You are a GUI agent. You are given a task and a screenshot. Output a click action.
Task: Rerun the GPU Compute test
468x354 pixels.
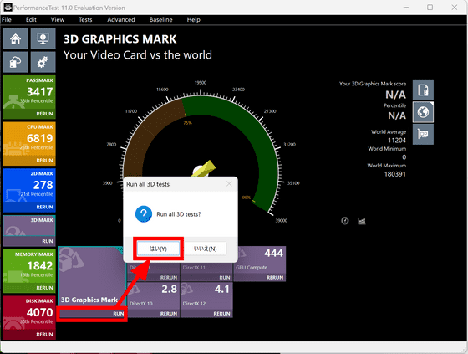[x=275, y=278]
